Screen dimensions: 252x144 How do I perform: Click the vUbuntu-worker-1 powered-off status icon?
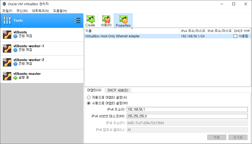pos(15,50)
